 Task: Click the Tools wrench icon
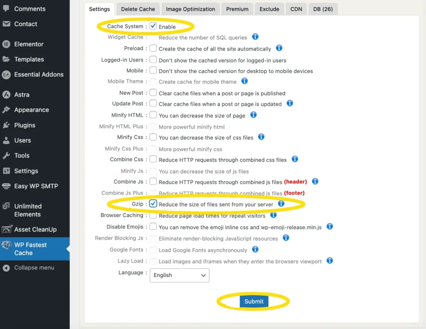(x=6, y=156)
